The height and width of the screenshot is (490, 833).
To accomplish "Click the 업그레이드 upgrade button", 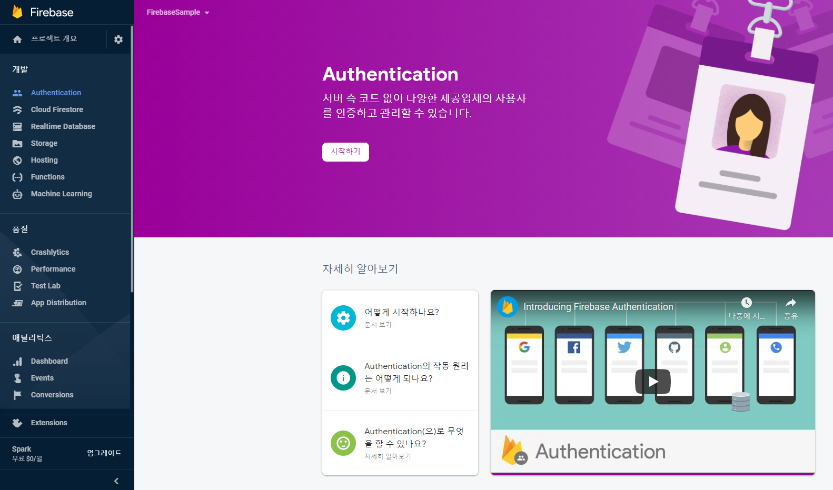I will [x=104, y=453].
